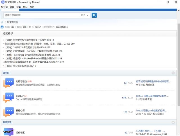Open latest post 永远看不腻的——《天道》
The width and height of the screenshot is (180, 136).
click(x=150, y=131)
